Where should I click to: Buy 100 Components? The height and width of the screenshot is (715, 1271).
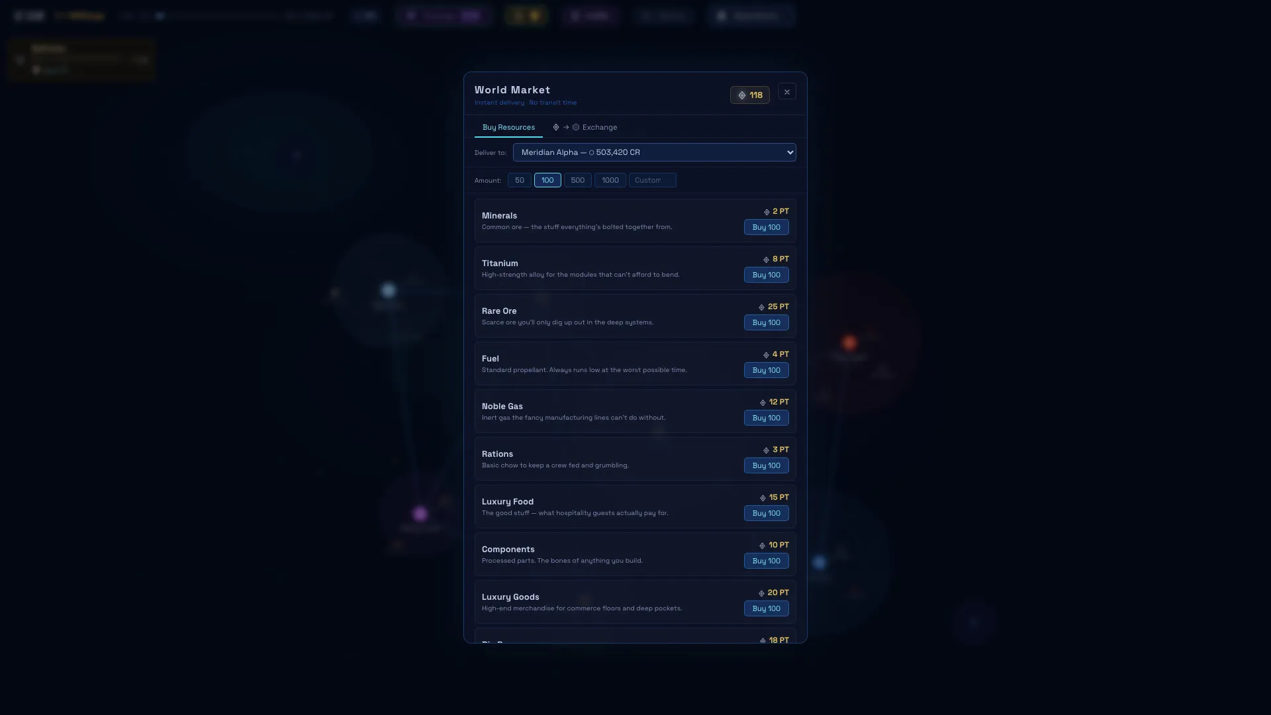click(767, 561)
